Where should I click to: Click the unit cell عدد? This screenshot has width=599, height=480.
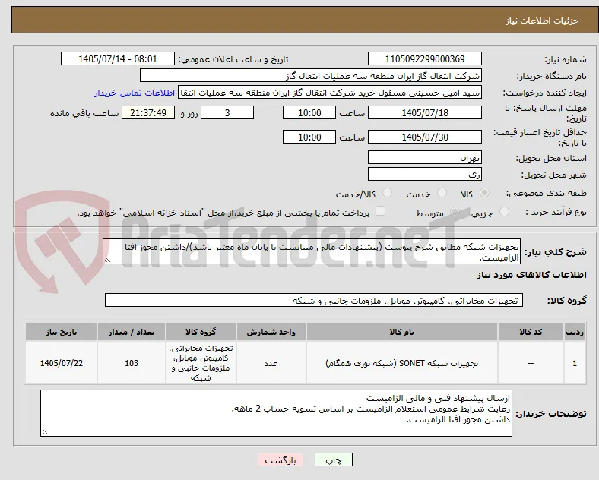tap(271, 363)
